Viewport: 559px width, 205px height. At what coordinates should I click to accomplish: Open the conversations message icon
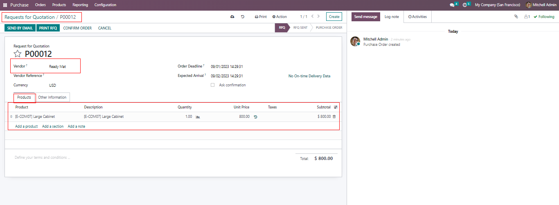click(x=452, y=5)
